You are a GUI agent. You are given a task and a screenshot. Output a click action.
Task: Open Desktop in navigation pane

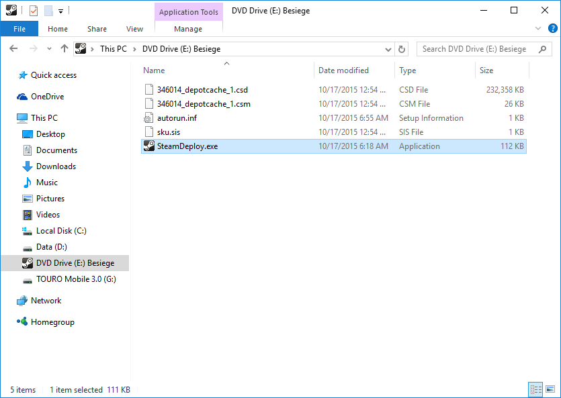50,134
